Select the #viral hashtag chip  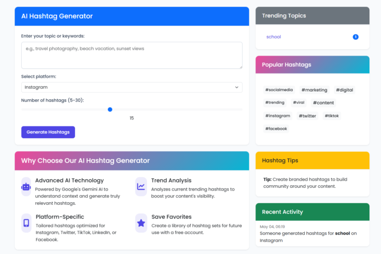click(x=298, y=103)
